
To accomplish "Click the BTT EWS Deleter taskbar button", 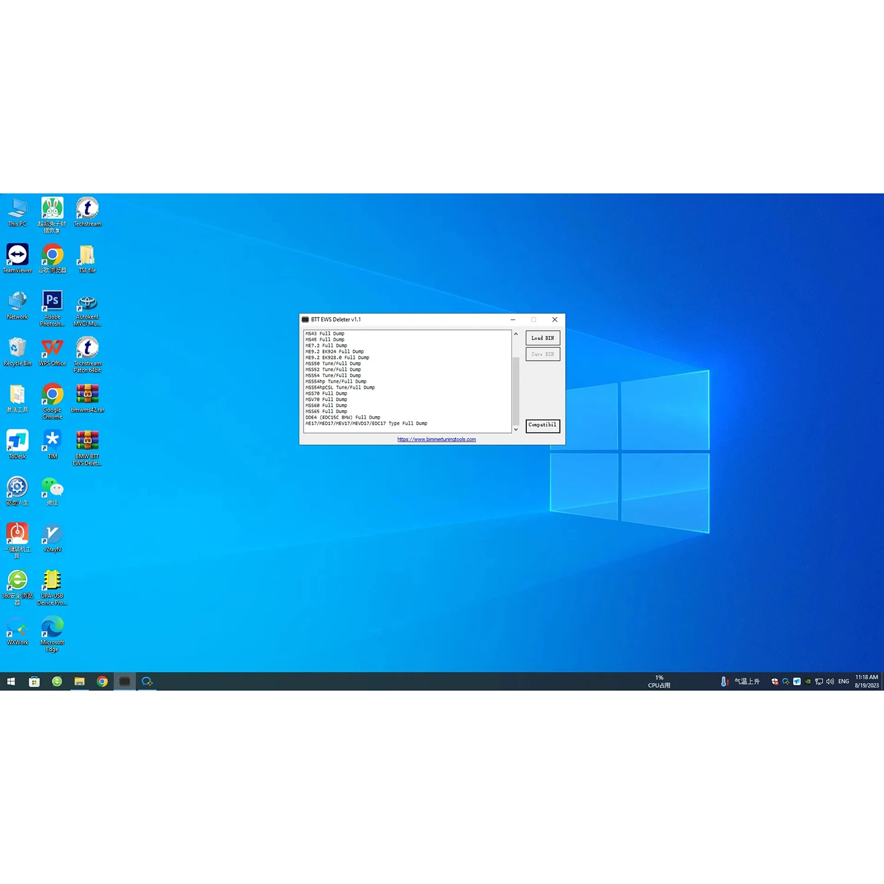I will pyautogui.click(x=125, y=681).
